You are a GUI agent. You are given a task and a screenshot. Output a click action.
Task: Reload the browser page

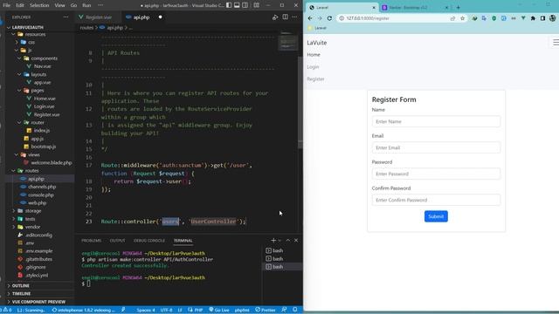click(x=329, y=18)
